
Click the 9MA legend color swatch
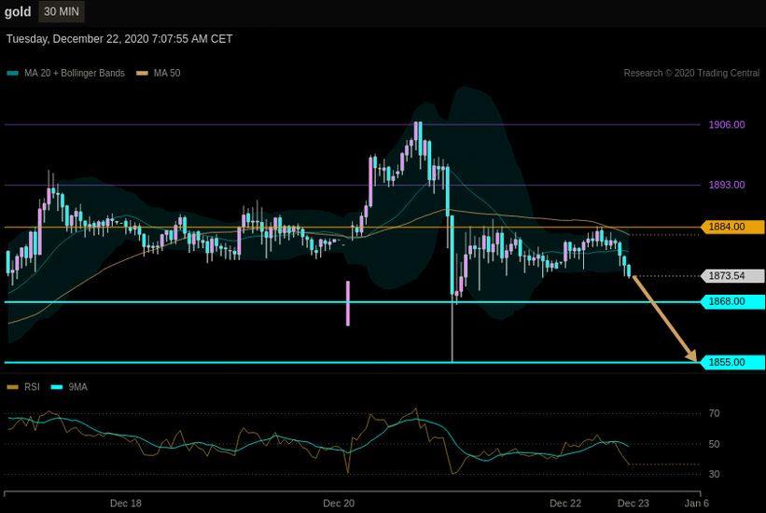(x=57, y=387)
